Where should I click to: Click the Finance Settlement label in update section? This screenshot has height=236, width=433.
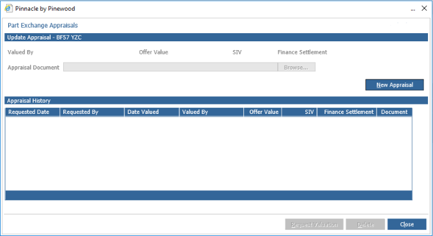[302, 52]
